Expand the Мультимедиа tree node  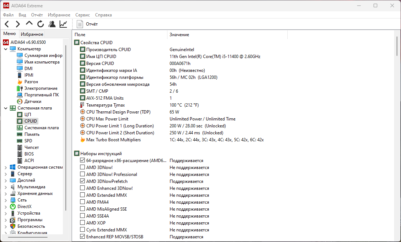coord(5,187)
